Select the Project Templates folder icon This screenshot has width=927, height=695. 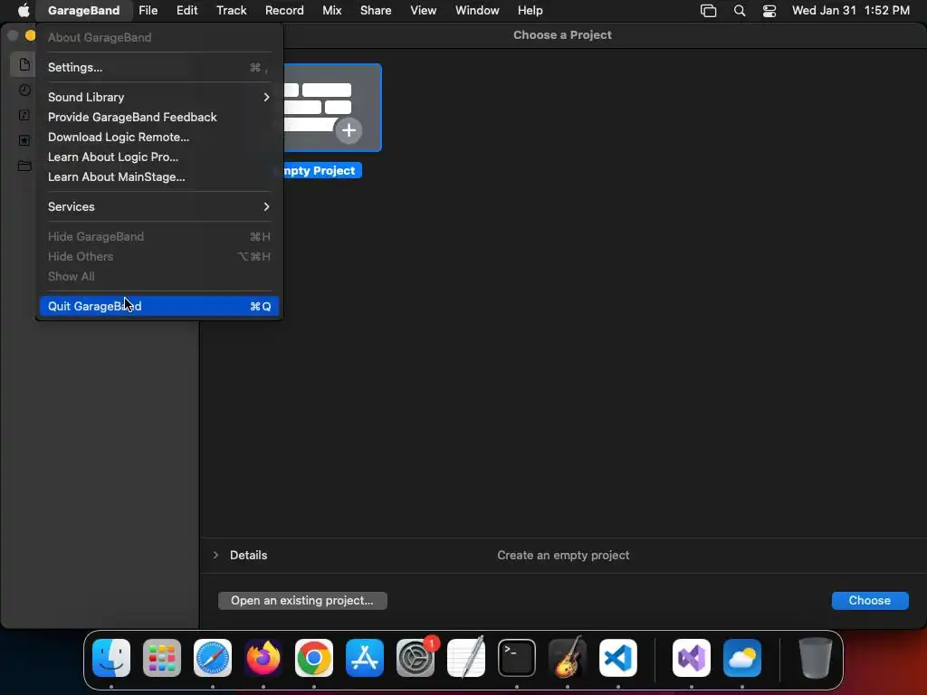[x=24, y=167]
